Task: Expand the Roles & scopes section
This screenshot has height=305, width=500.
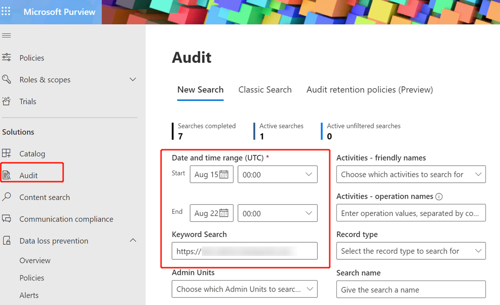Action: tap(133, 79)
